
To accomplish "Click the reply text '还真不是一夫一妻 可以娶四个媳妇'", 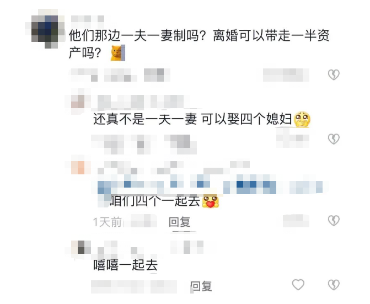I will coord(192,119).
